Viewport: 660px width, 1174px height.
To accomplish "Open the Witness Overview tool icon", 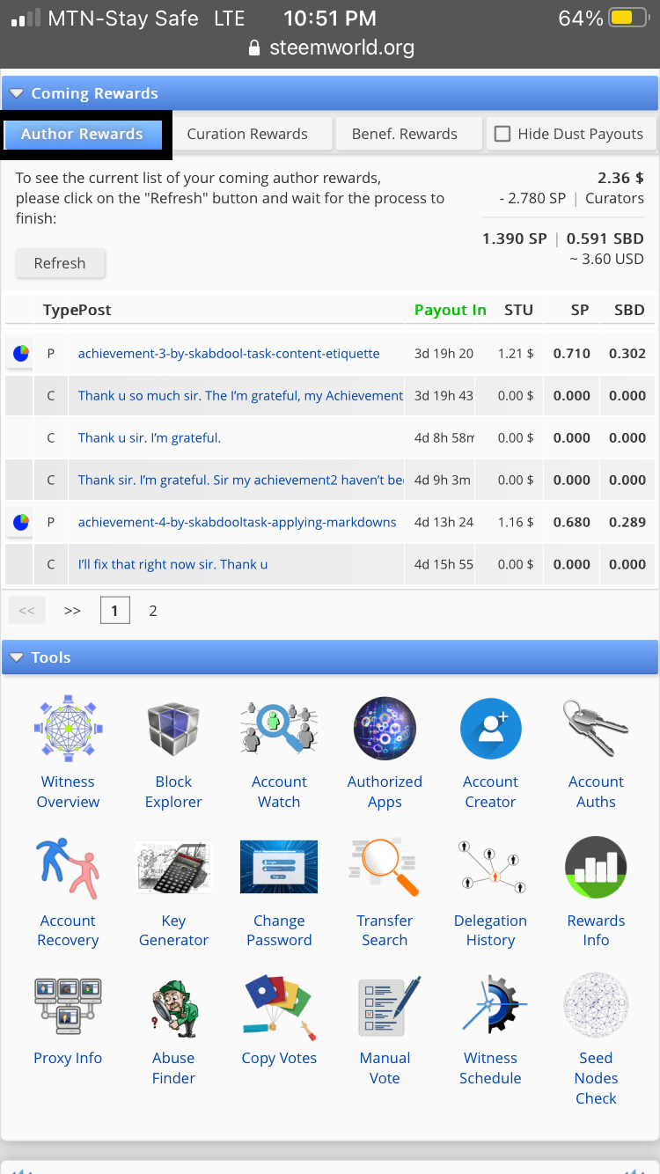I will [x=68, y=729].
